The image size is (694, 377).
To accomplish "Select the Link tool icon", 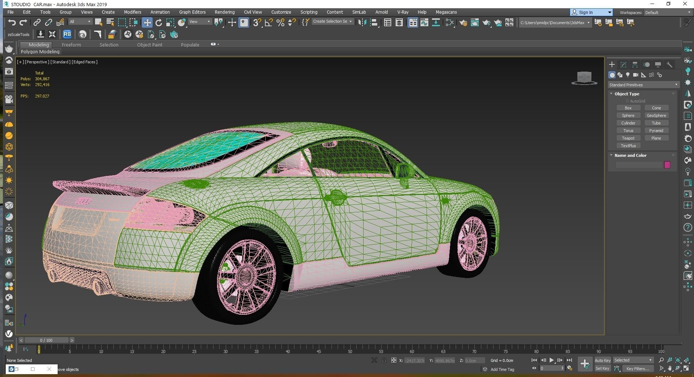I will click(37, 23).
